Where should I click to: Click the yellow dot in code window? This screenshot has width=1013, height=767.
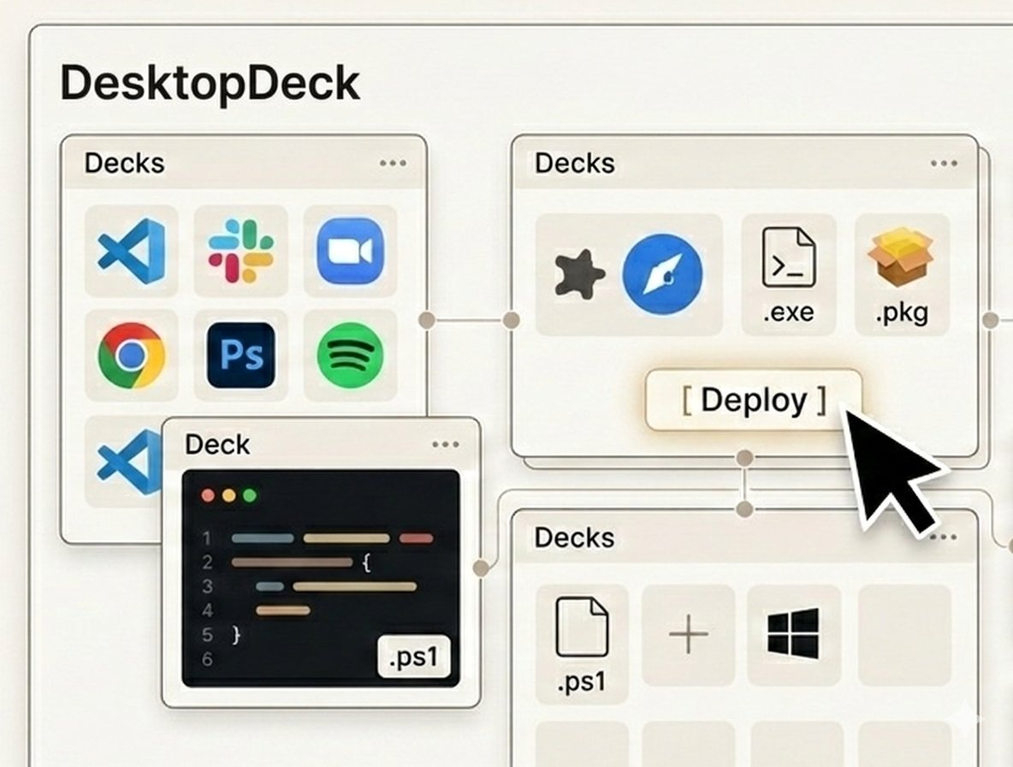228,496
